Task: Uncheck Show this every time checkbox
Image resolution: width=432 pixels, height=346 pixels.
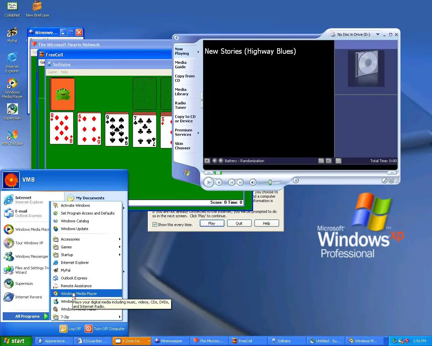Action: 155,225
